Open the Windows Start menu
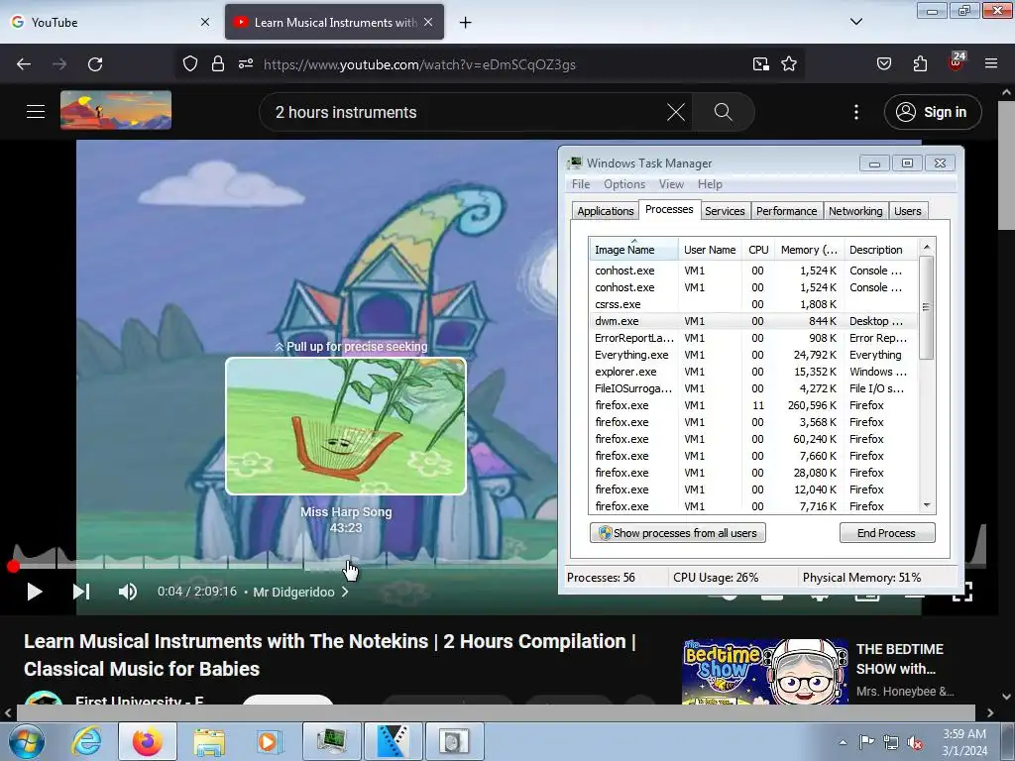Screen dimensions: 1015x761 tap(26, 741)
